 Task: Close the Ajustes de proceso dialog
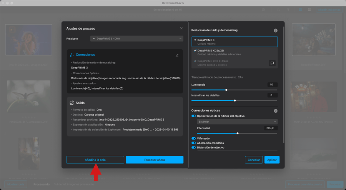tap(181, 28)
